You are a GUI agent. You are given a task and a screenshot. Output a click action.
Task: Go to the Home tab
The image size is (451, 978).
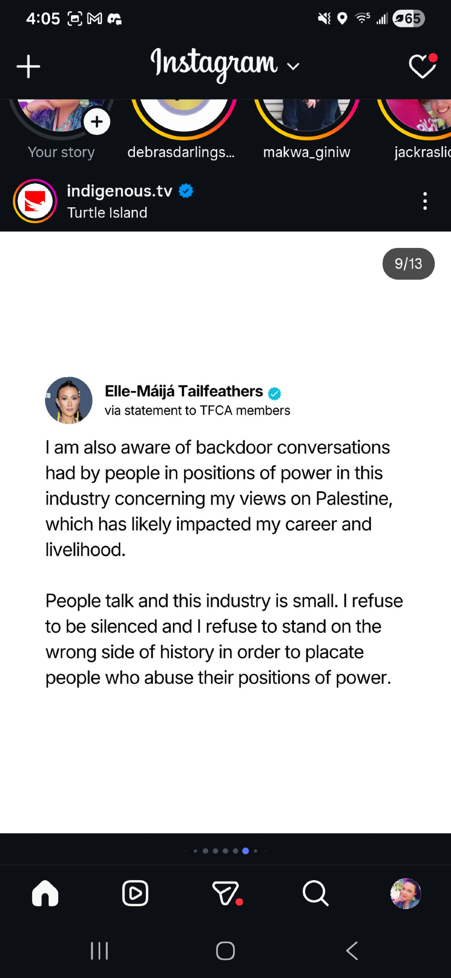tap(45, 893)
